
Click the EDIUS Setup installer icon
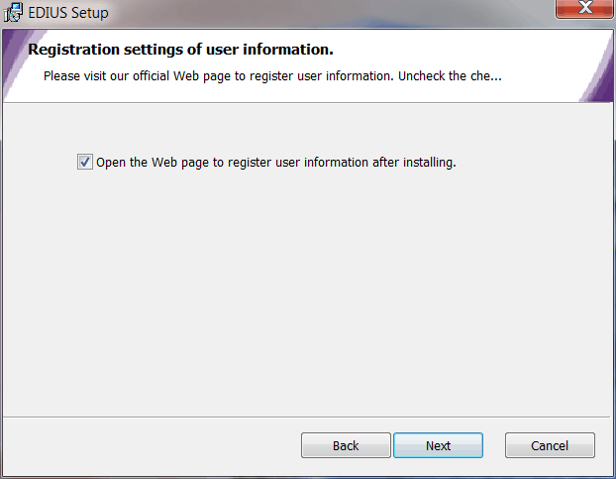(x=13, y=12)
